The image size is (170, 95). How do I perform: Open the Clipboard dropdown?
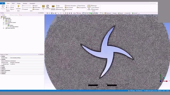pos(108,13)
